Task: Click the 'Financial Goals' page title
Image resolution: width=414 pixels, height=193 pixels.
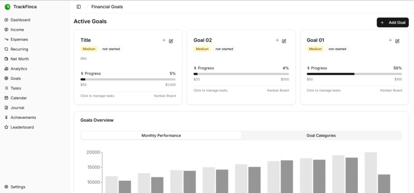Action: click(107, 7)
